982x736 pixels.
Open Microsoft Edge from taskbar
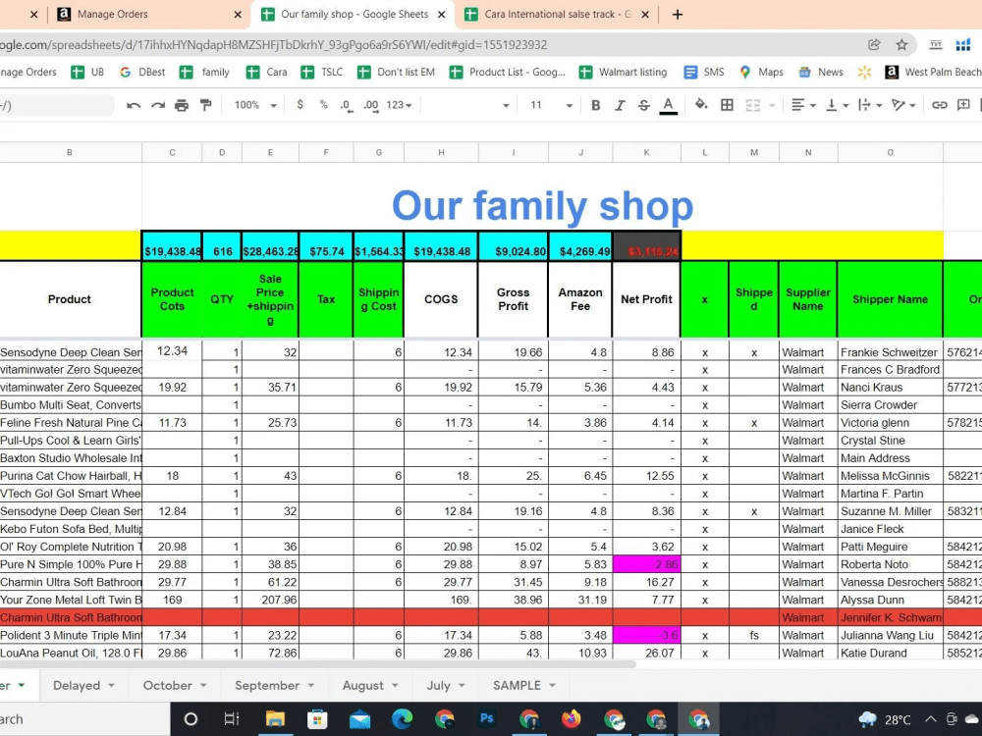click(x=402, y=719)
